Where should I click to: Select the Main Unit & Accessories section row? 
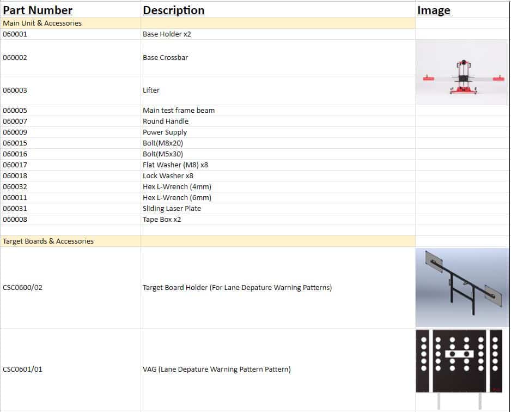coord(208,23)
